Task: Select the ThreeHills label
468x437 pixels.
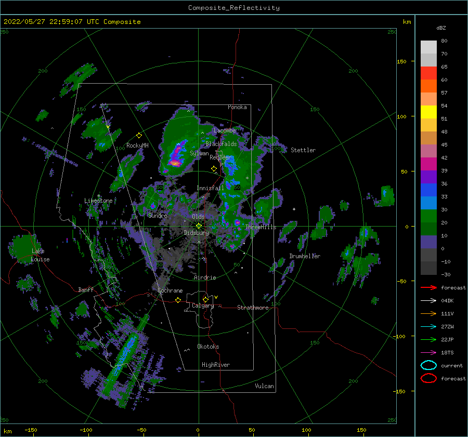Action: [261, 227]
